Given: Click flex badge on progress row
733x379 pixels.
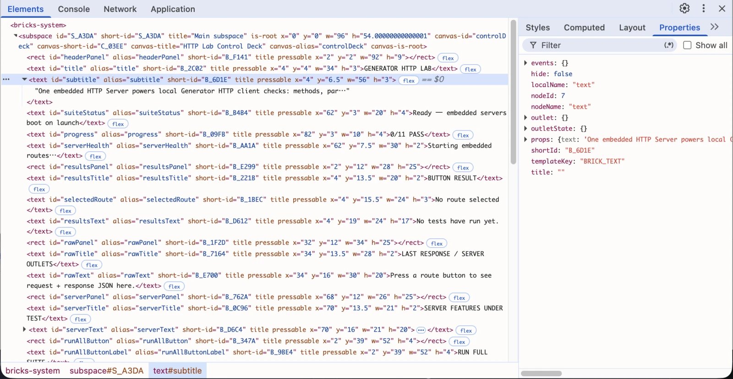Looking at the screenshot, I should click(463, 135).
